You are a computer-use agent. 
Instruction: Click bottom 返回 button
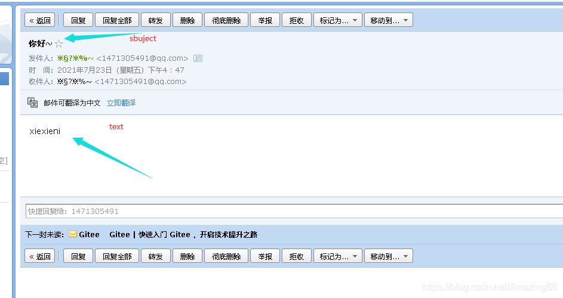(x=40, y=256)
